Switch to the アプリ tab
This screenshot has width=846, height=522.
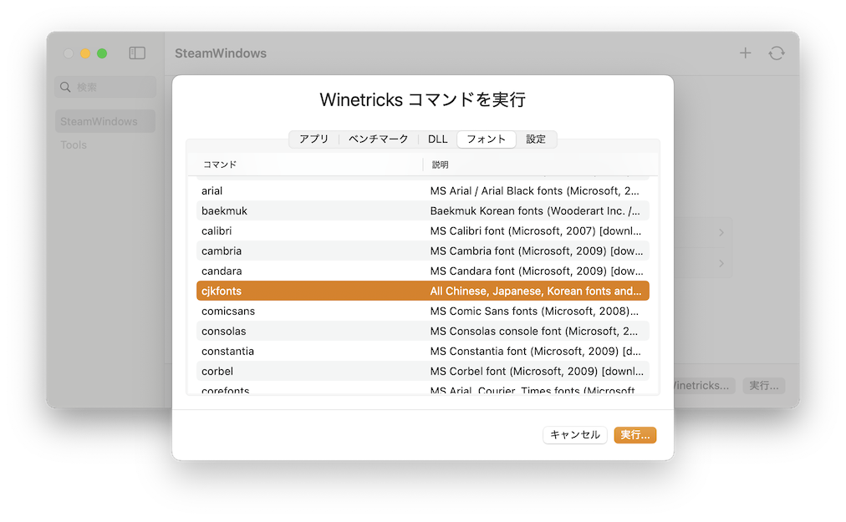tap(314, 139)
